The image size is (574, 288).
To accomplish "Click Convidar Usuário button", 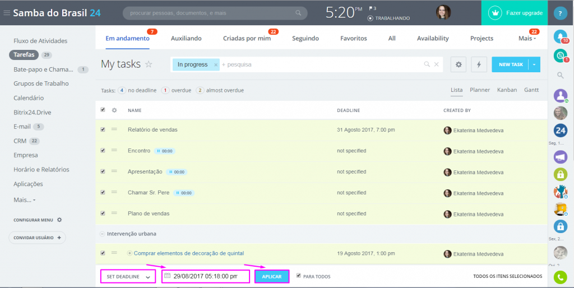I will point(37,238).
